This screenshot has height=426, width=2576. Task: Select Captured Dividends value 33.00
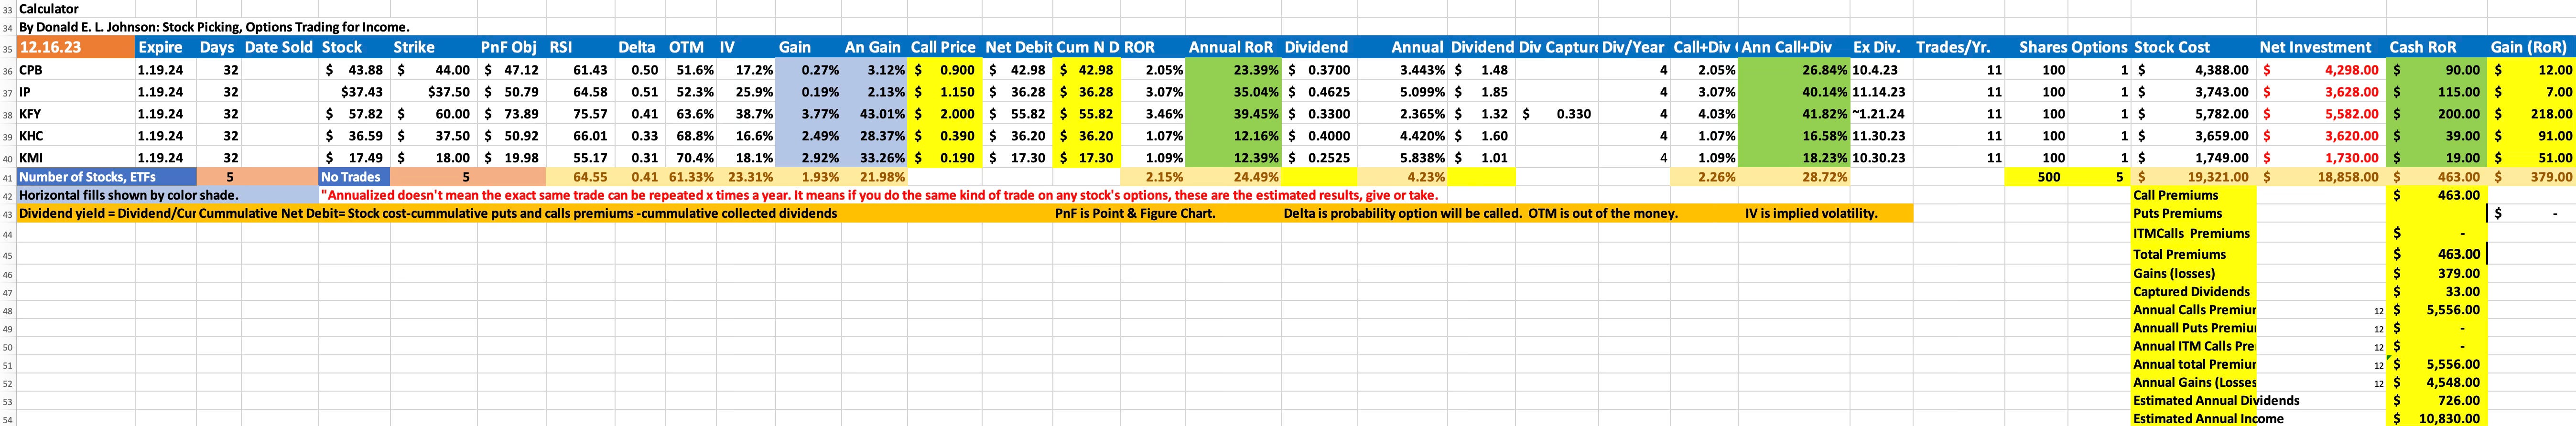2436,292
